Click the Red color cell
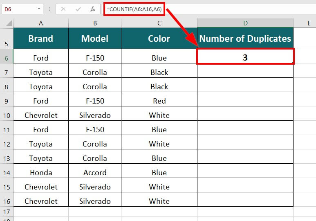Image resolution: width=316 pixels, height=221 pixels. coord(159,101)
